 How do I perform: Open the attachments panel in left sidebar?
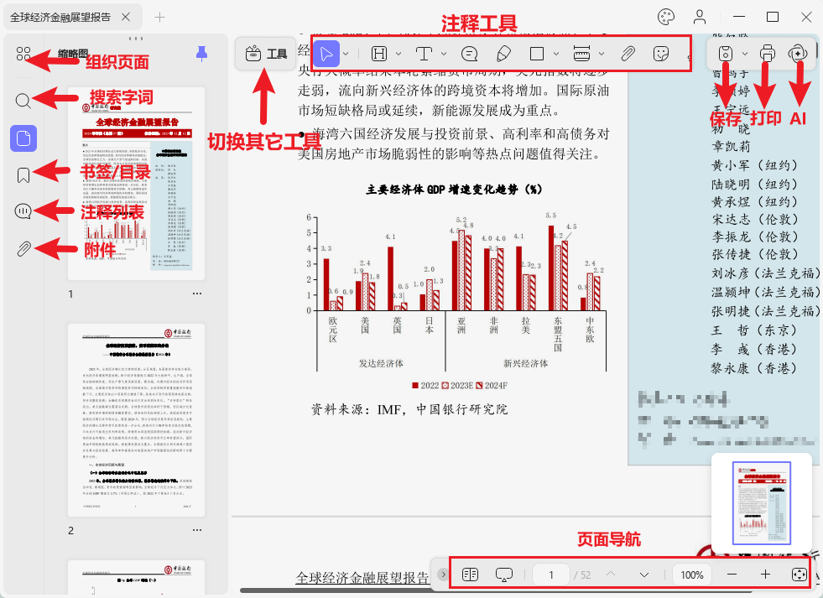(x=23, y=248)
